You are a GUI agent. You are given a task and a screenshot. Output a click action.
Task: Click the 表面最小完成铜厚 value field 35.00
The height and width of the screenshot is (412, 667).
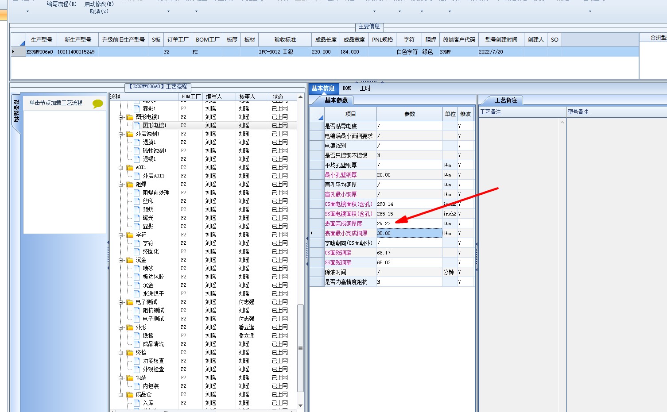pos(409,233)
